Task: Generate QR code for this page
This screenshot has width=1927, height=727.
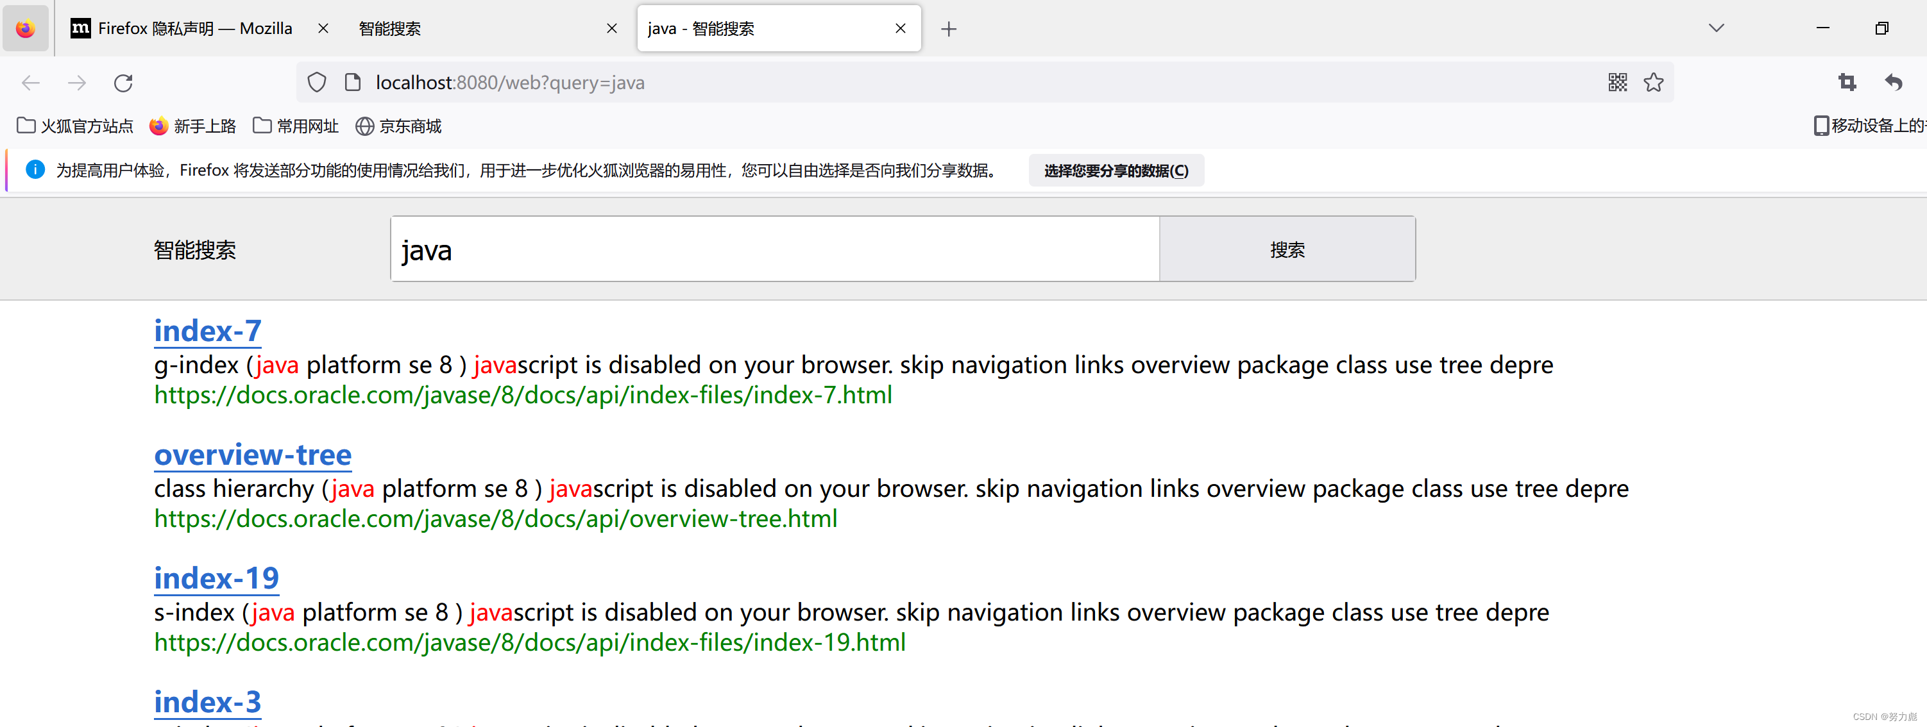Action: 1617,82
